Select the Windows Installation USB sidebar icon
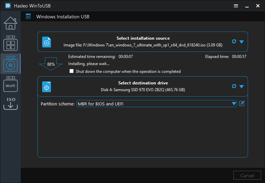The width and height of the screenshot is (265, 183). [x=11, y=64]
